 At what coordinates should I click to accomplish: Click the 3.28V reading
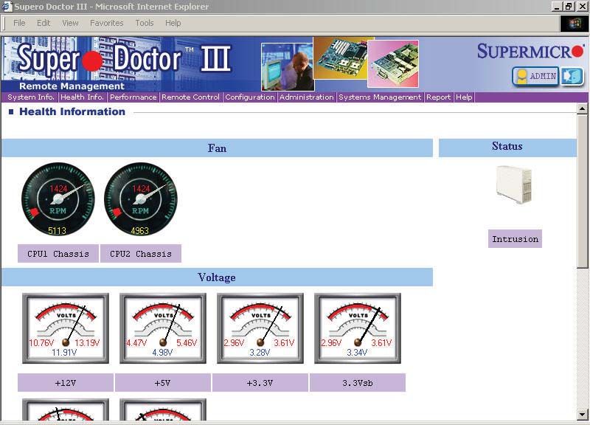pos(260,353)
